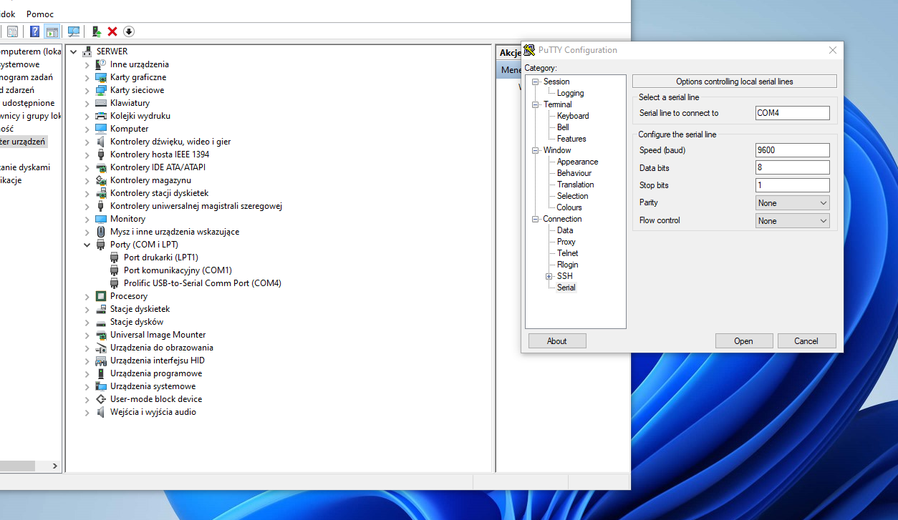Image resolution: width=898 pixels, height=520 pixels.
Task: Select Session in PuTTY category tree
Action: coord(556,82)
